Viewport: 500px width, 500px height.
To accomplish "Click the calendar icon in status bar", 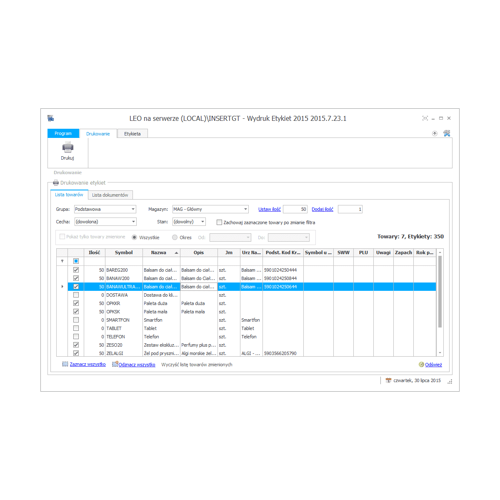I will 388,380.
